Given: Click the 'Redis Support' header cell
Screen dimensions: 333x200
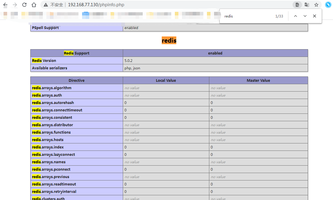Looking at the screenshot, I should (x=77, y=53).
